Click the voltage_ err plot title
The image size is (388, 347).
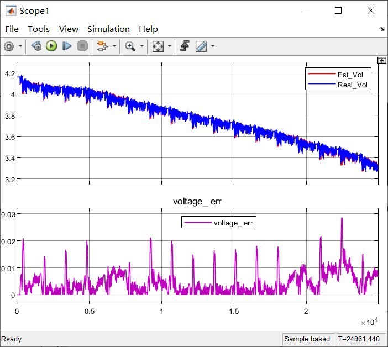coord(197,201)
